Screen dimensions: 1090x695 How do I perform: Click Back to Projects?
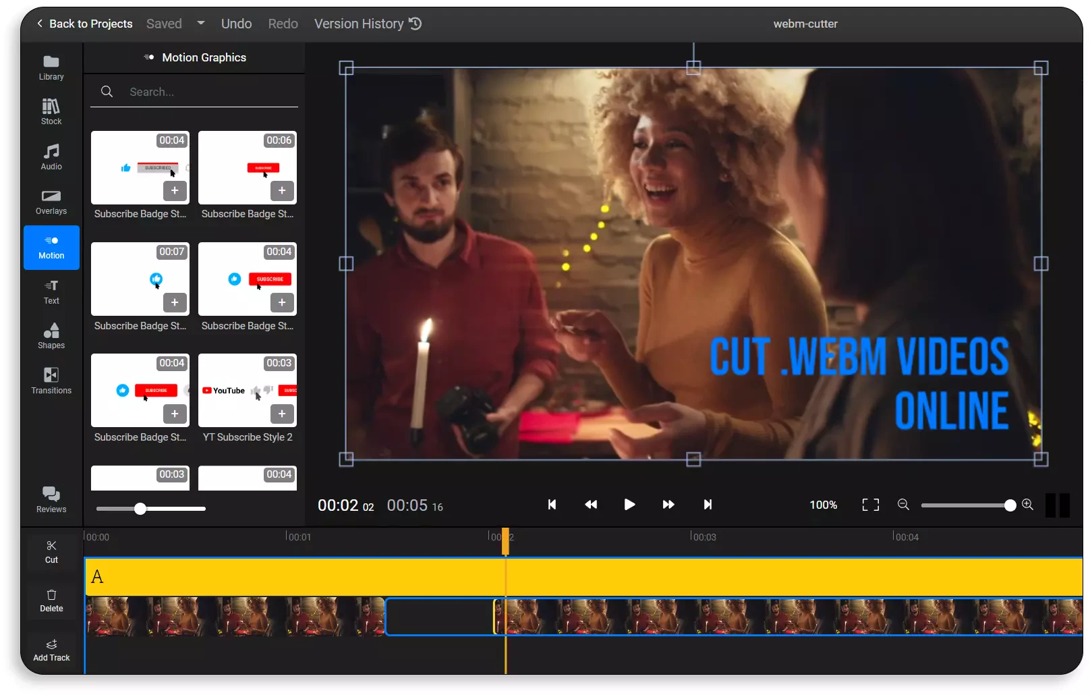click(x=83, y=24)
